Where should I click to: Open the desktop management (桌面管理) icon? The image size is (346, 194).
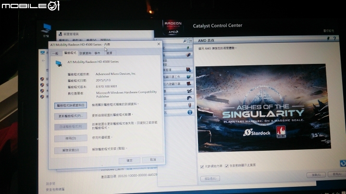pos(188,70)
